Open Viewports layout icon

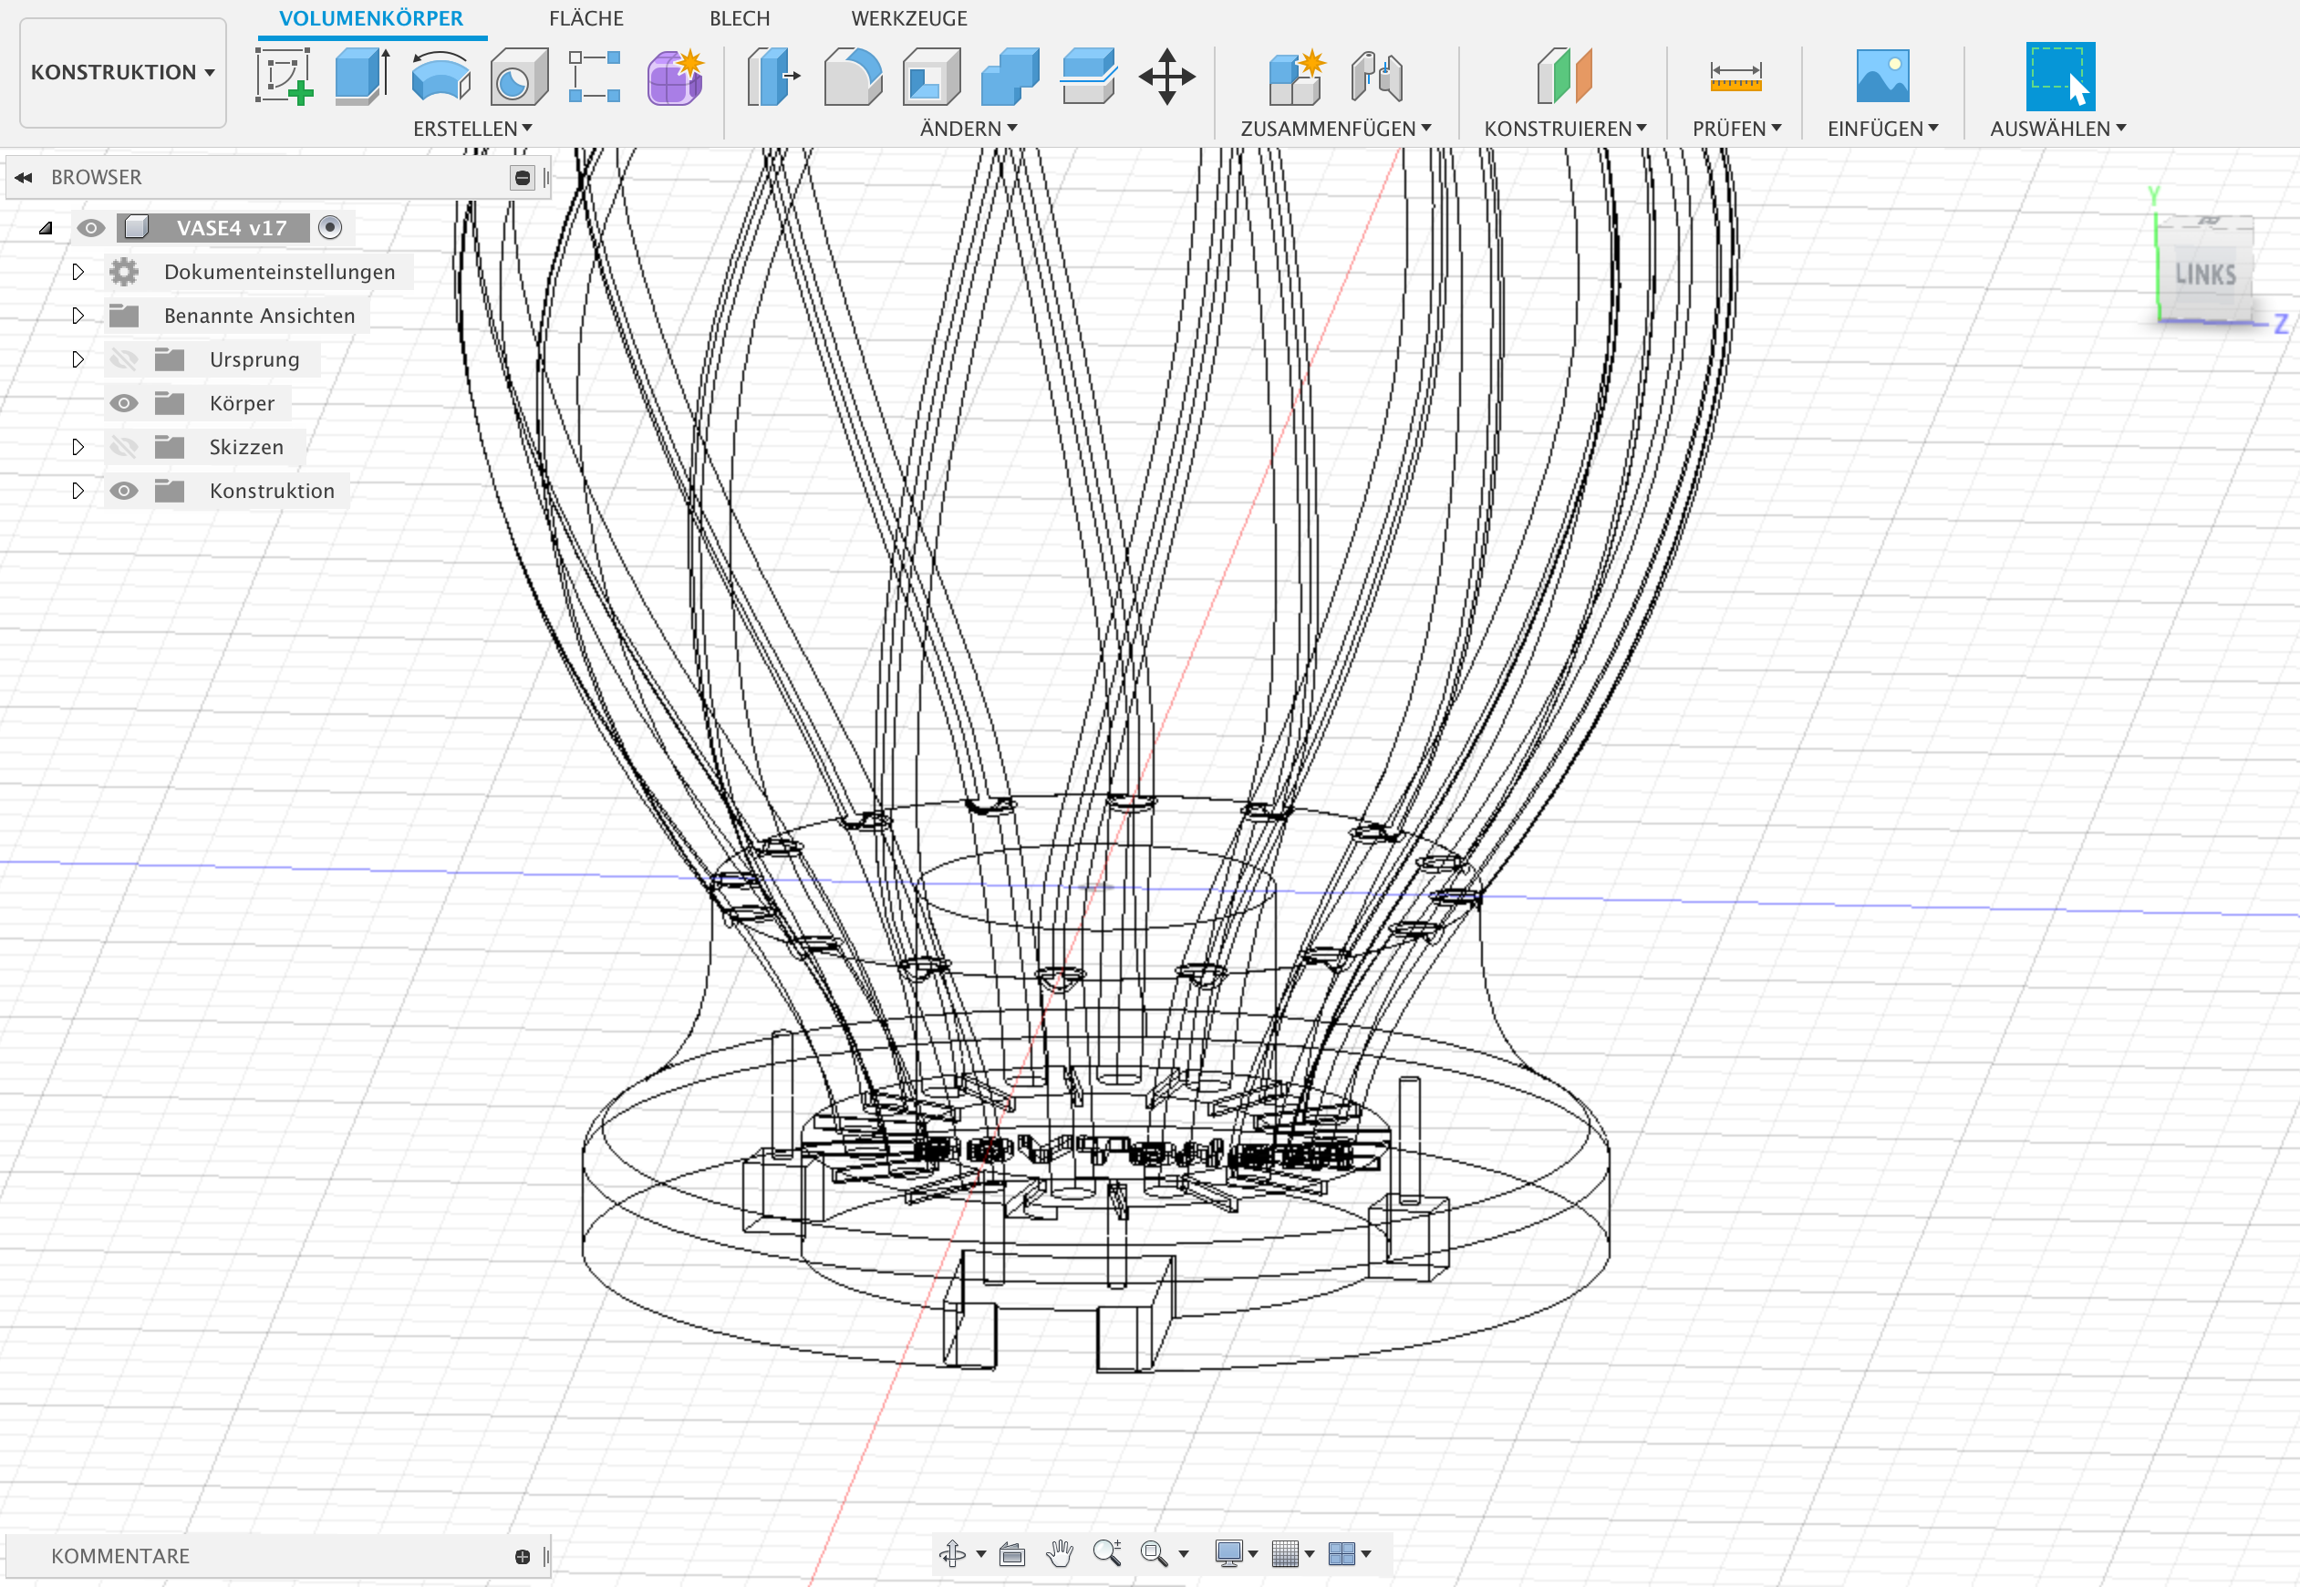coord(1342,1553)
